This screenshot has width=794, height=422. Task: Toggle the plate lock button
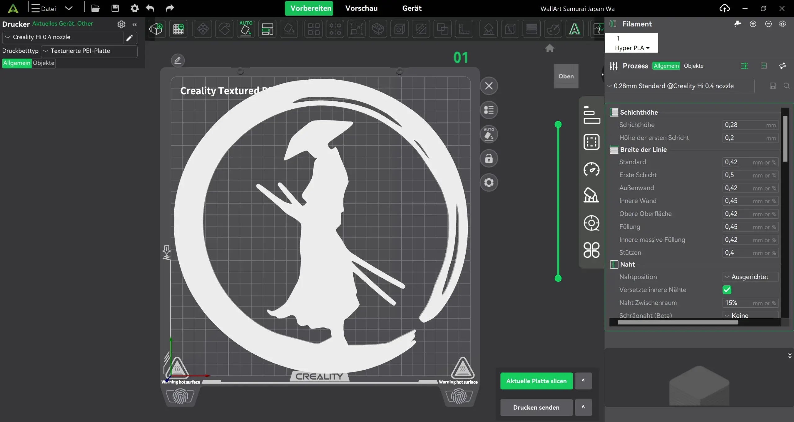489,158
